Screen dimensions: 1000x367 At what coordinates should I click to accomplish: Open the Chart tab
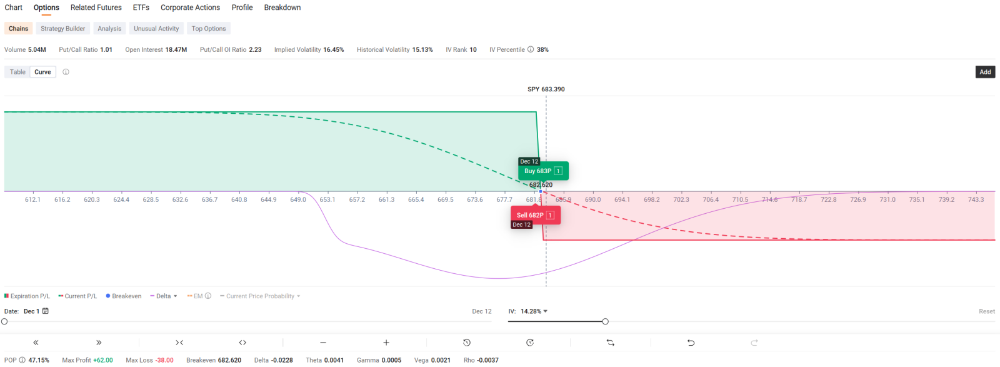13,8
